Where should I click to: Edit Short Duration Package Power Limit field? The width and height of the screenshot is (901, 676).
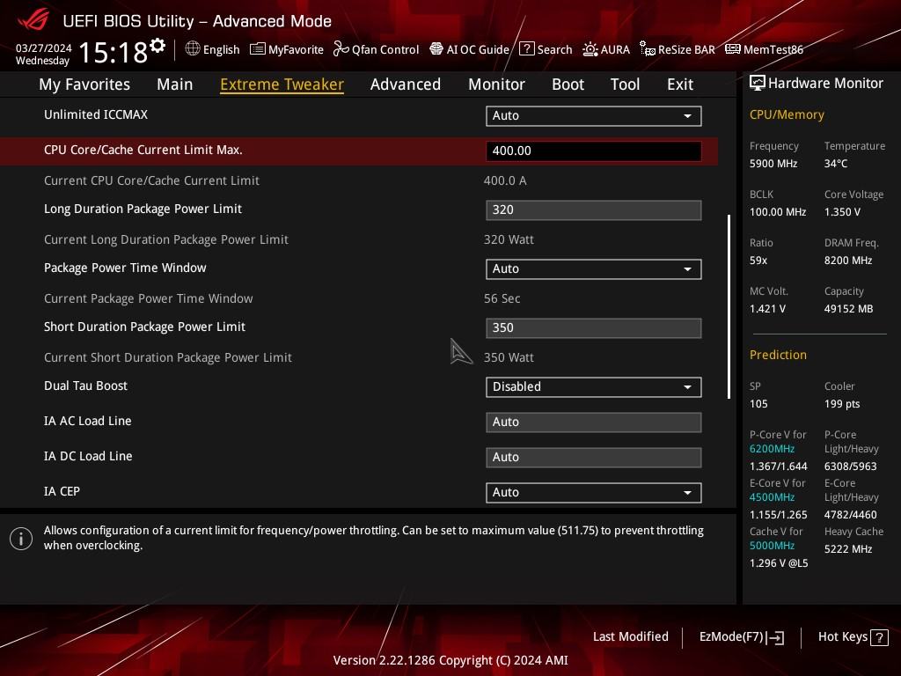pos(594,327)
